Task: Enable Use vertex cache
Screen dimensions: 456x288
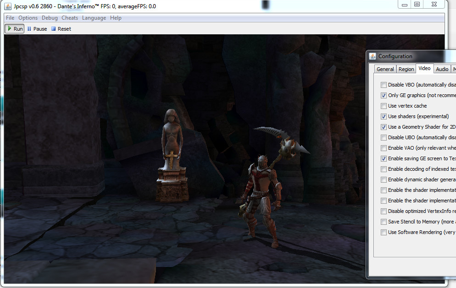Action: click(x=384, y=106)
